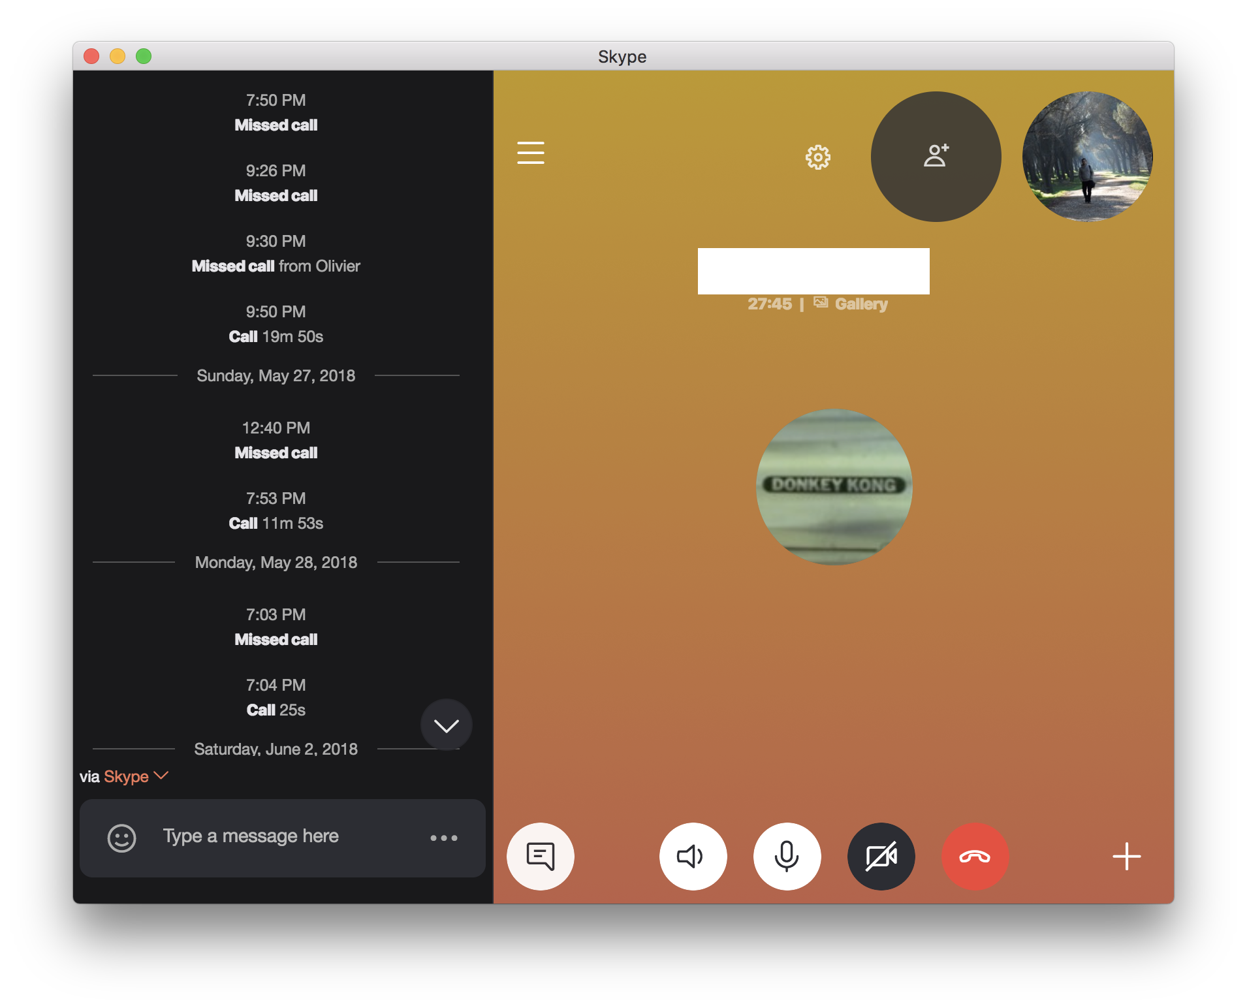Click the 7:03 PM Missed call entry

(276, 627)
